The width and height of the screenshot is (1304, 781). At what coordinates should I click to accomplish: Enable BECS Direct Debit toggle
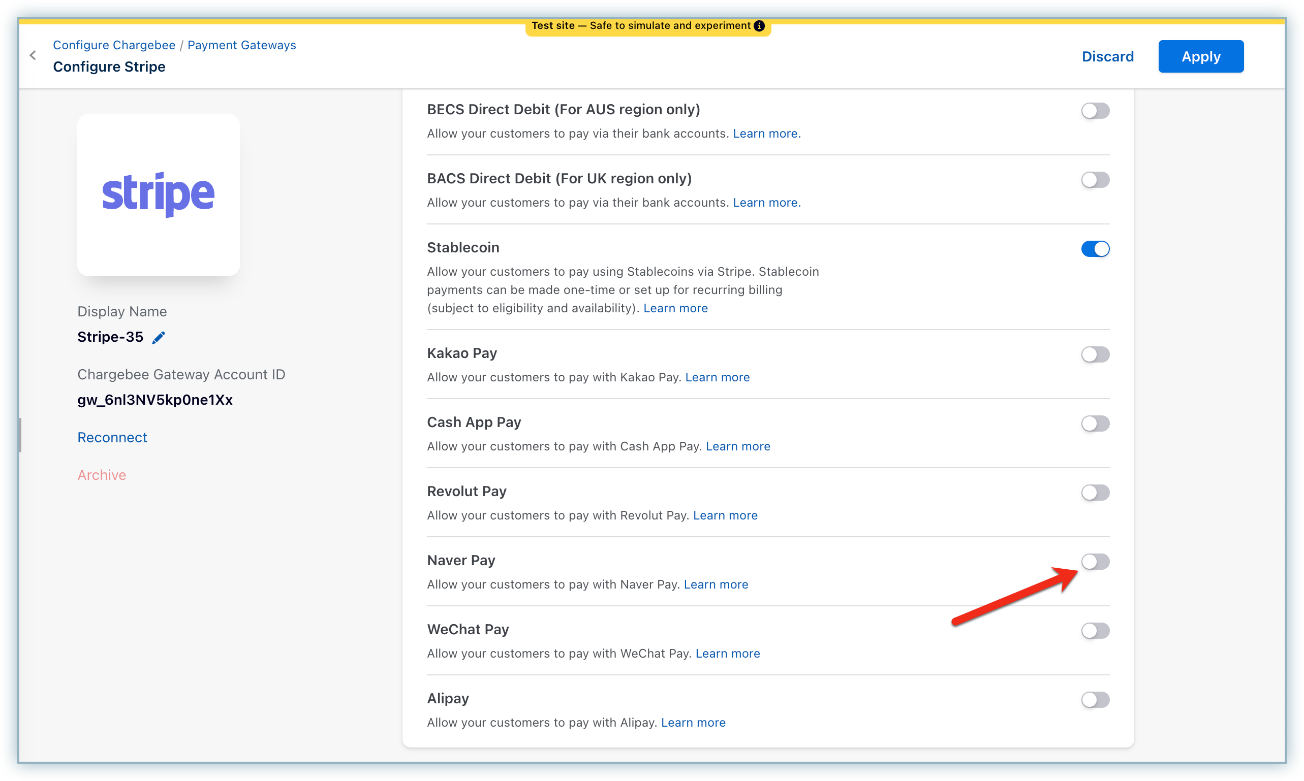click(1095, 111)
